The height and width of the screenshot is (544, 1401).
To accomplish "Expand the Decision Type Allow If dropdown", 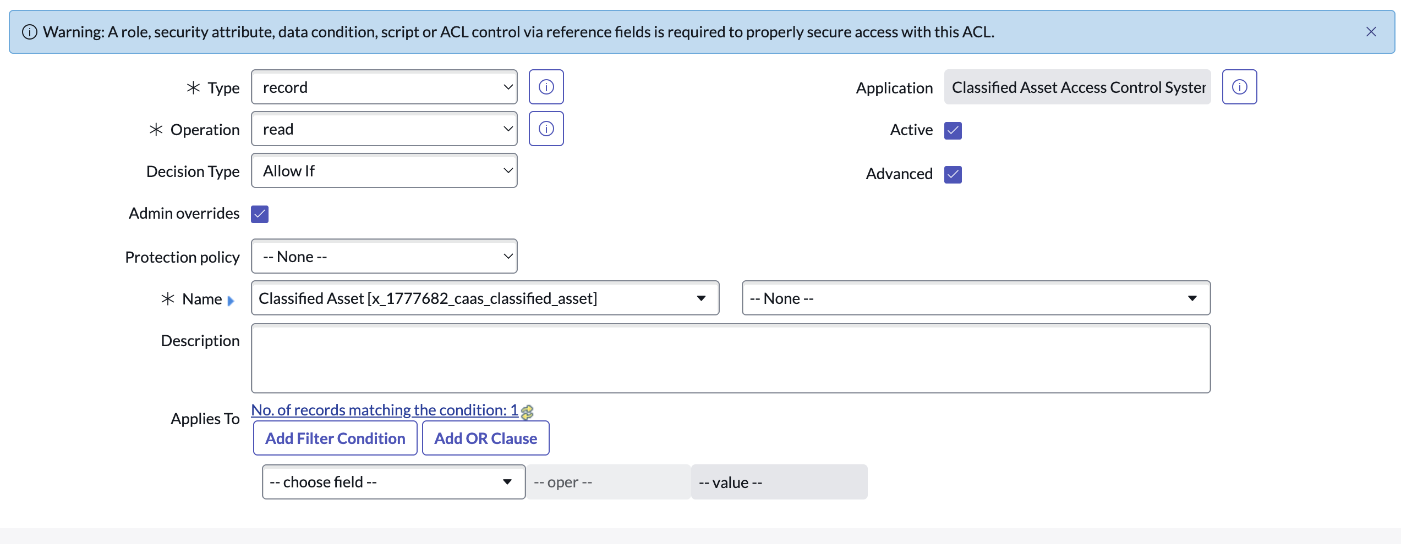I will 384,170.
